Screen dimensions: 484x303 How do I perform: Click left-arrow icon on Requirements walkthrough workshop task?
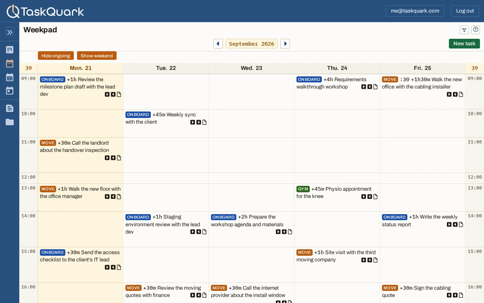pos(369,87)
